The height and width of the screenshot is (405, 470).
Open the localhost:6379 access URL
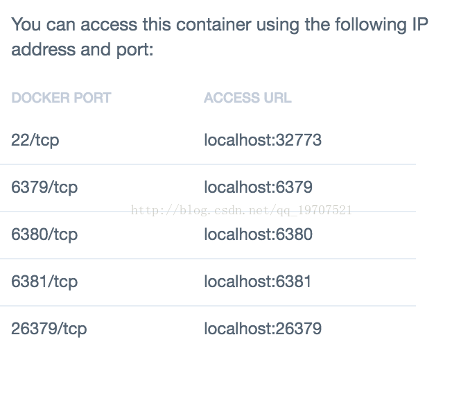pos(258,187)
